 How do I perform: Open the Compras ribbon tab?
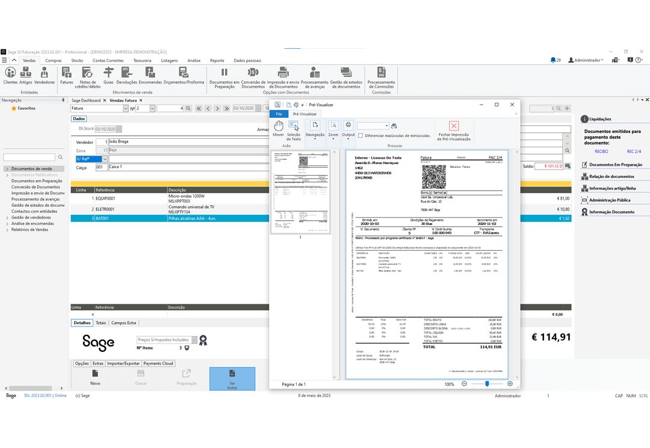click(x=54, y=61)
